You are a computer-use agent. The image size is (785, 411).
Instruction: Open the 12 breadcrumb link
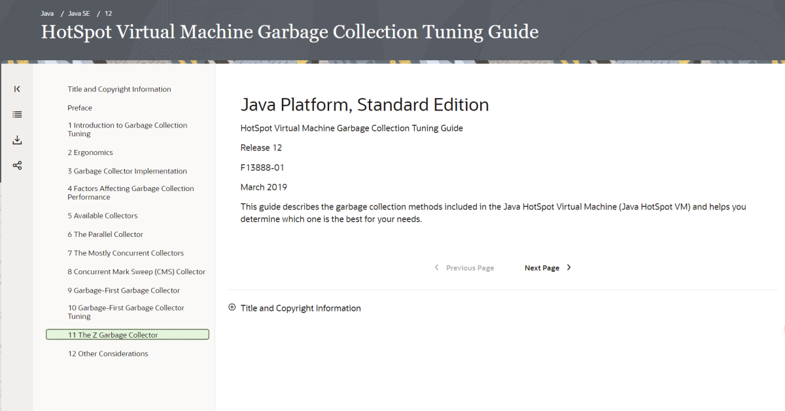(109, 13)
